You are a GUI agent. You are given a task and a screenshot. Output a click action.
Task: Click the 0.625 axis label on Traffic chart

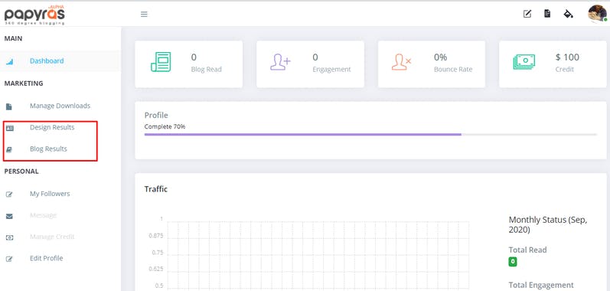point(155,270)
